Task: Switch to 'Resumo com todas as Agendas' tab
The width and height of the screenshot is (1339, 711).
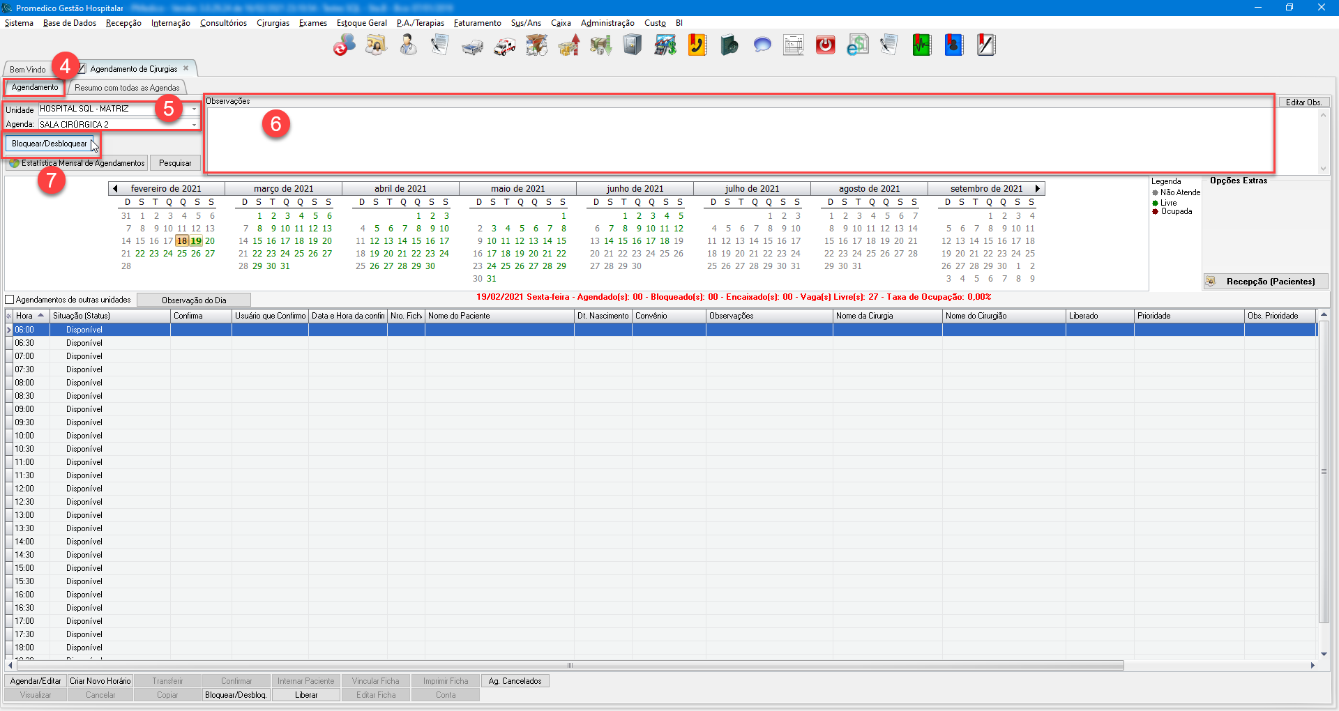Action: pos(127,88)
